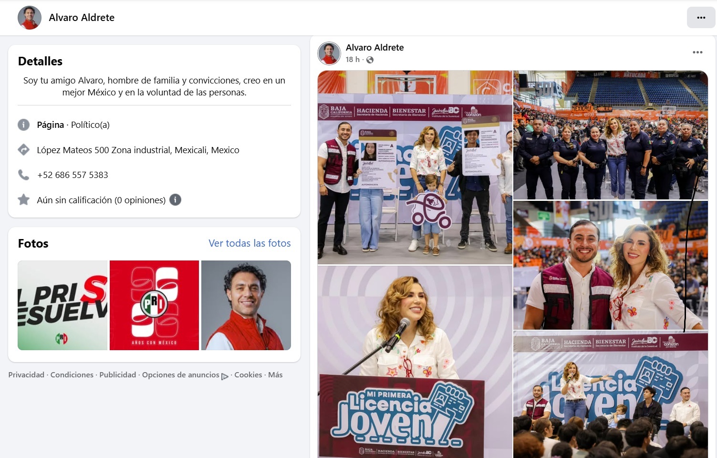The height and width of the screenshot is (458, 717).
Task: Click the public globe icon on post
Action: [370, 60]
